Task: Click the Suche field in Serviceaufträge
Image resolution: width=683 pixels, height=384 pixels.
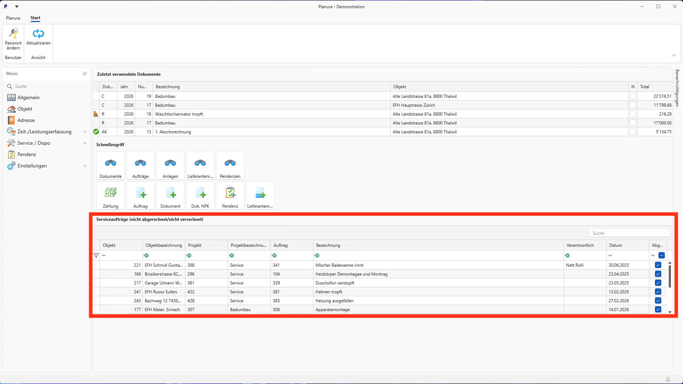Action: pyautogui.click(x=630, y=233)
